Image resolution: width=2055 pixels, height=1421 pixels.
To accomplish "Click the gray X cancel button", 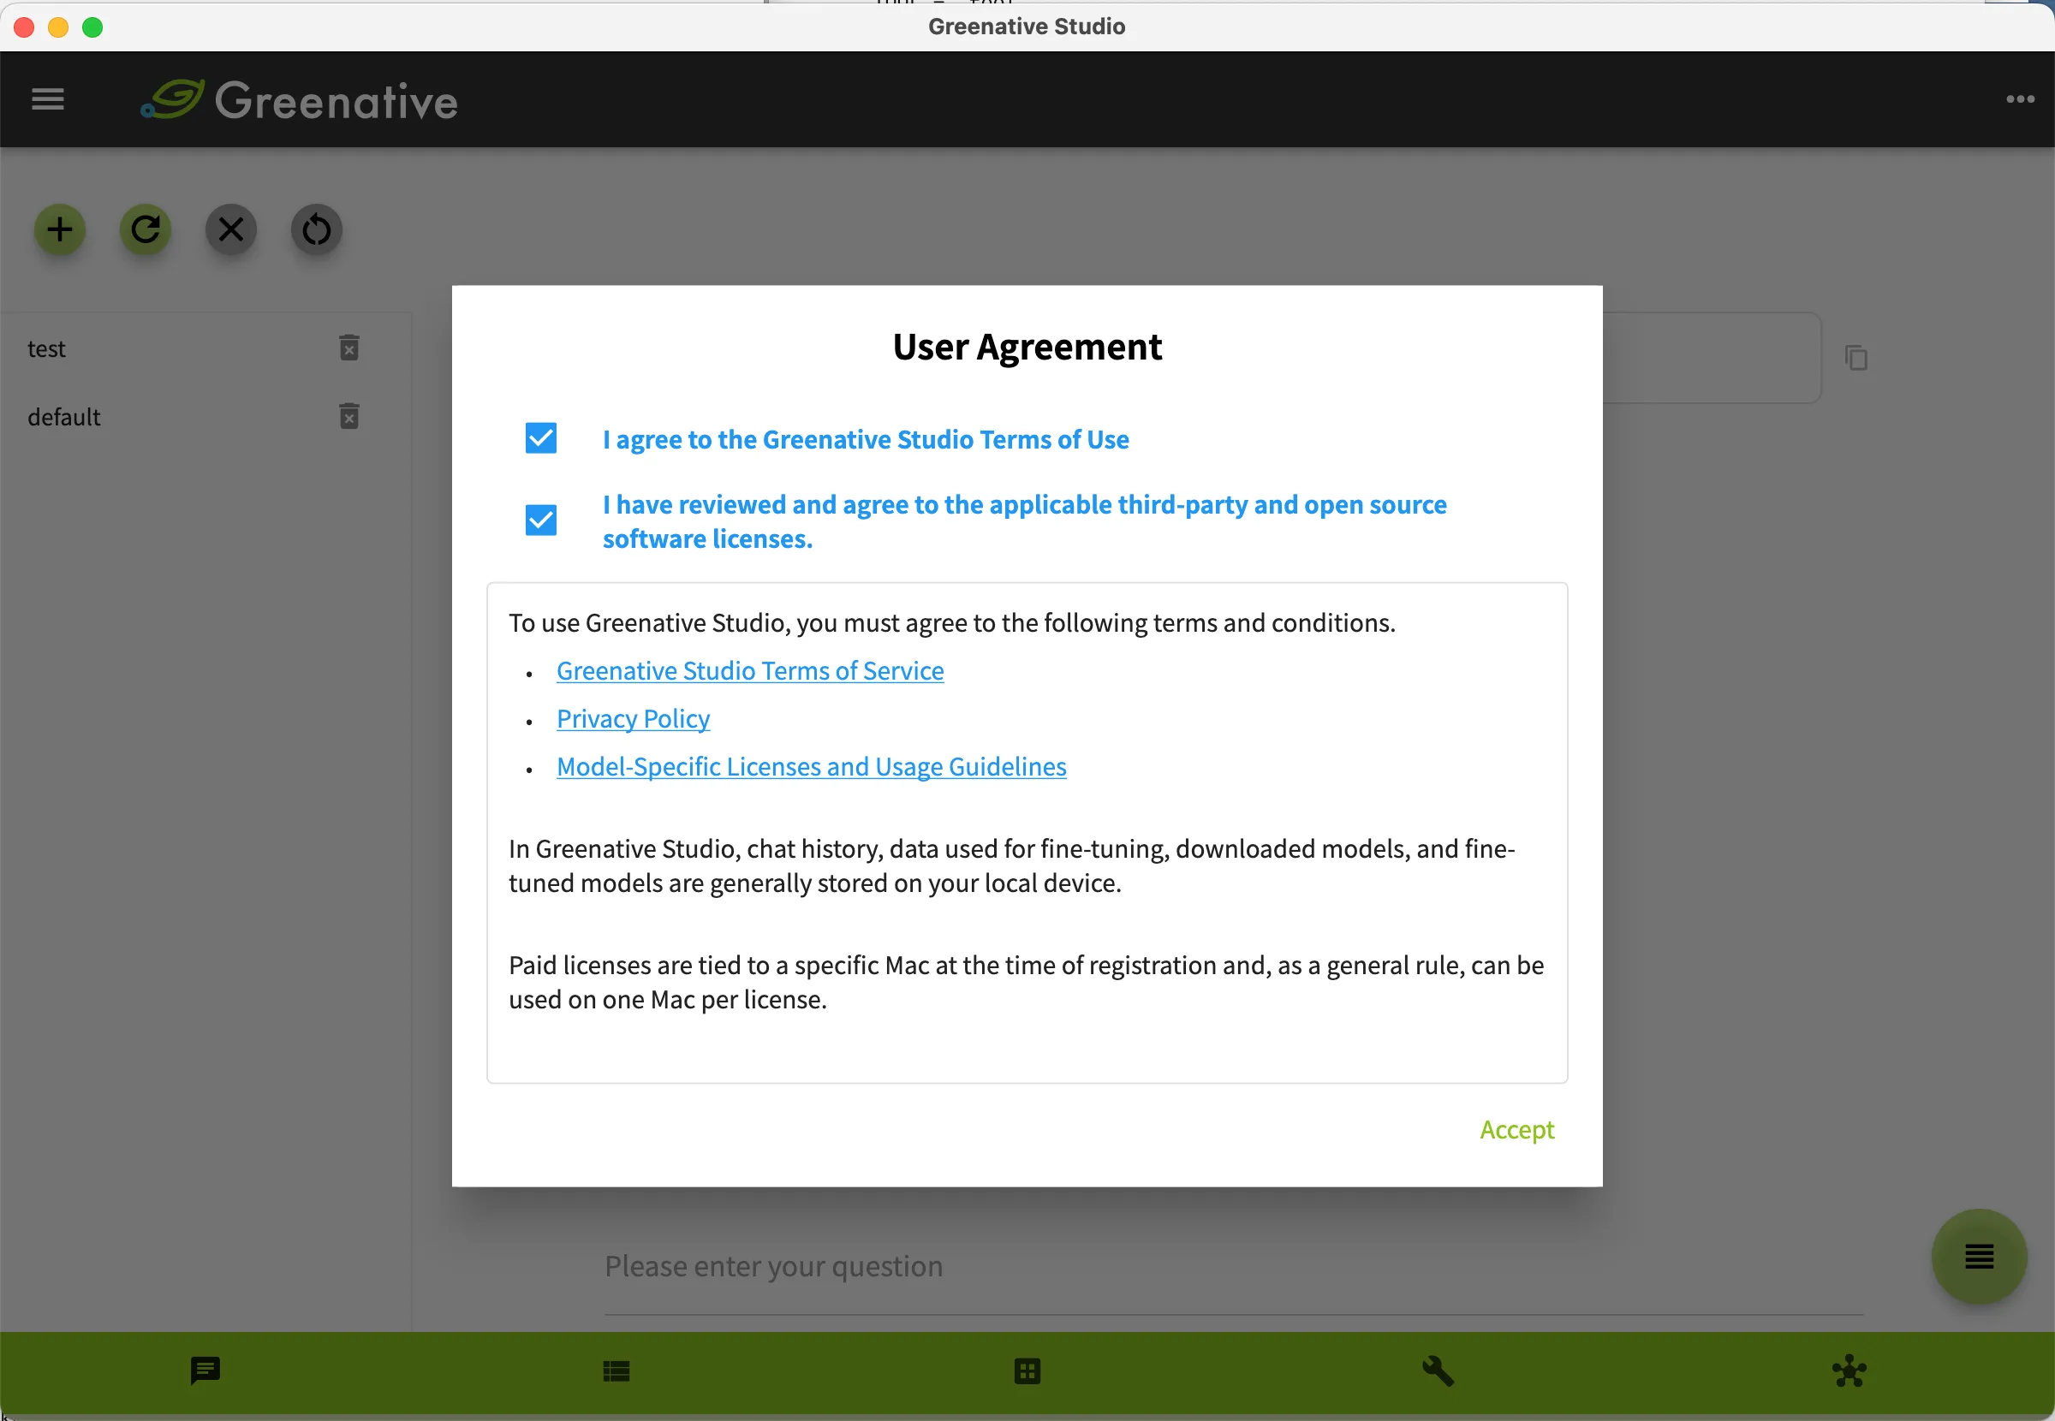I will (230, 229).
